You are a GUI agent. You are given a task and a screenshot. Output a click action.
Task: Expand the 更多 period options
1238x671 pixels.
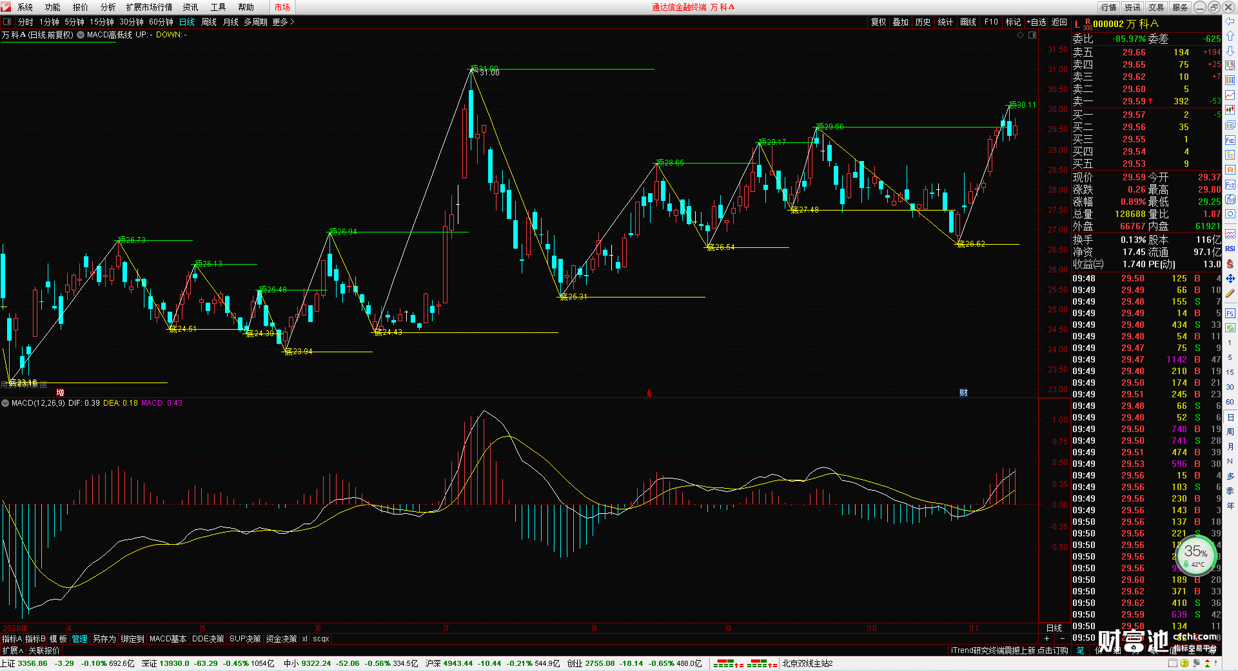[283, 22]
